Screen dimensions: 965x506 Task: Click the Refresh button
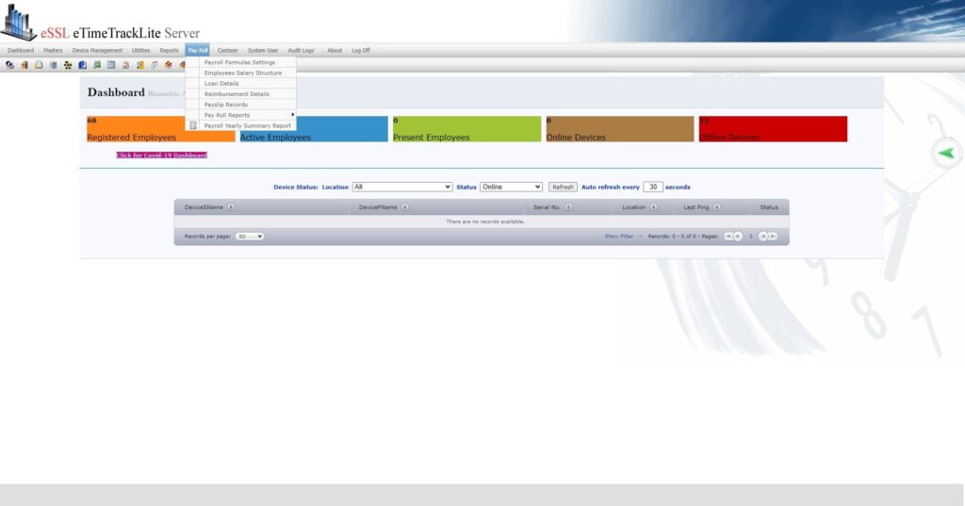[563, 188]
